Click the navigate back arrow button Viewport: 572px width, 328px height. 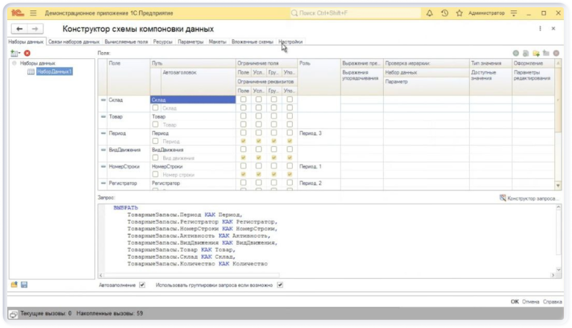pos(19,29)
